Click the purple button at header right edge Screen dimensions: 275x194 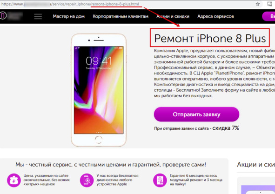point(268,16)
